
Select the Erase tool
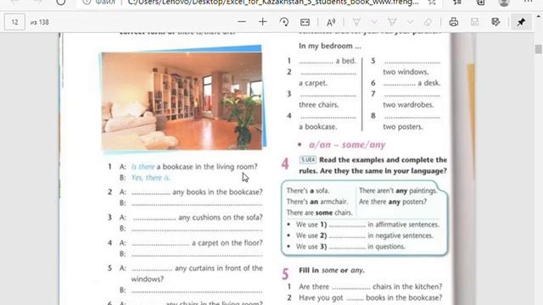click(x=428, y=22)
